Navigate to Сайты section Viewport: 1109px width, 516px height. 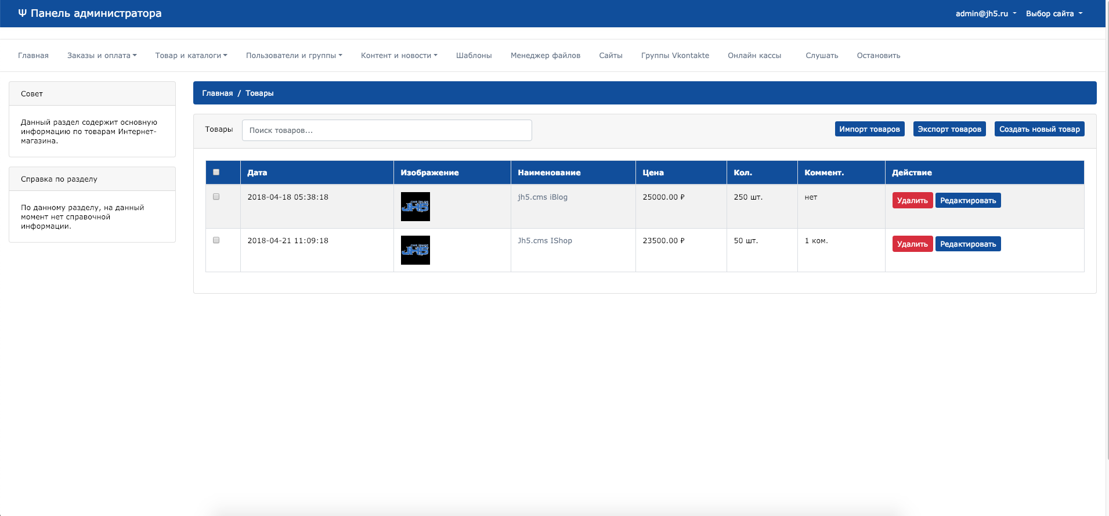611,56
